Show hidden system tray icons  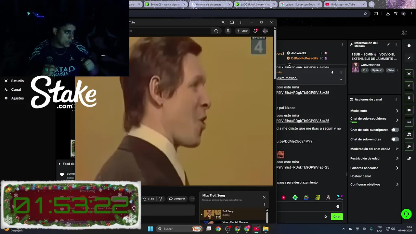344,229
